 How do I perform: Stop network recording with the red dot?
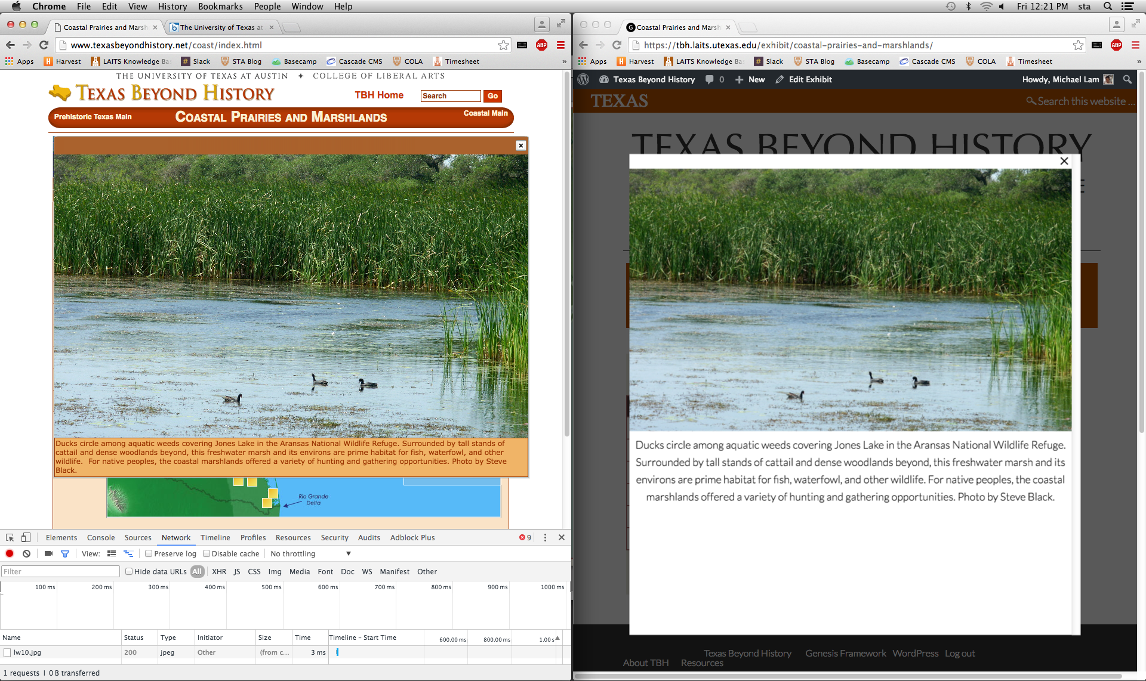pos(10,554)
